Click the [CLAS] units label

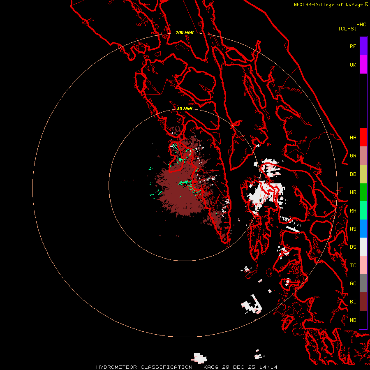point(347,28)
